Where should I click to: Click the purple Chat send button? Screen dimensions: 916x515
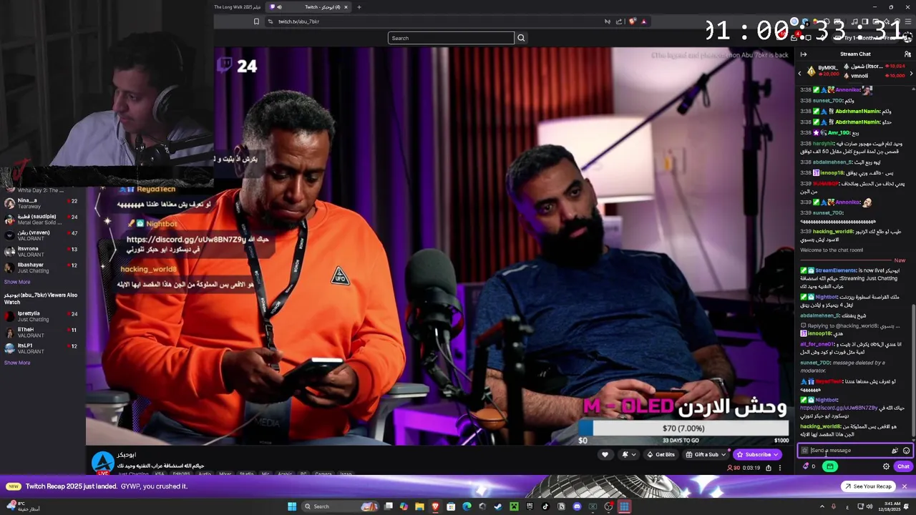(903, 466)
